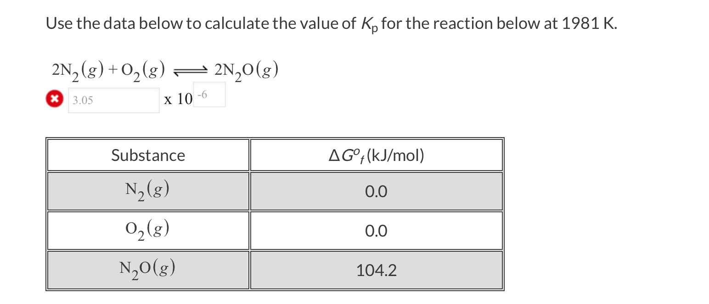Viewport: 709px width, 304px height.
Task: Select the N2(g) cell in the table
Action: point(147,191)
